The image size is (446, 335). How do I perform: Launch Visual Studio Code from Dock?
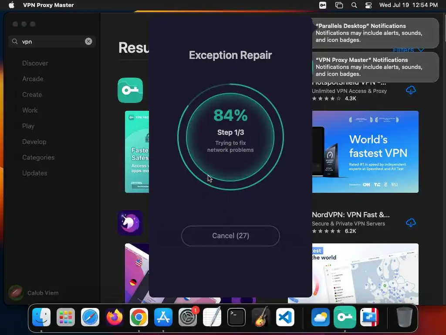[x=285, y=317]
